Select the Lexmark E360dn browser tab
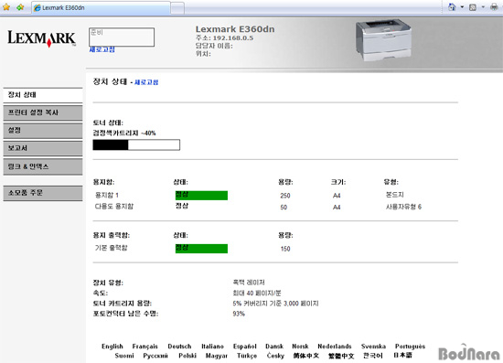The height and width of the screenshot is (363, 503). click(x=101, y=7)
